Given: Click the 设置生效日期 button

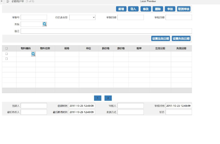Looking at the screenshot, I should tap(161, 39).
